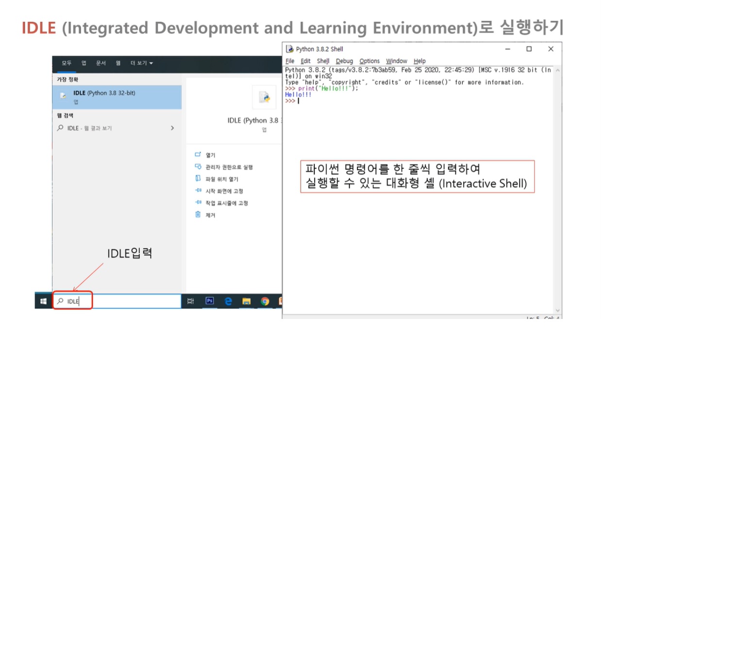740x654 pixels.
Task: Launch Photoshop from the taskbar
Action: click(210, 301)
